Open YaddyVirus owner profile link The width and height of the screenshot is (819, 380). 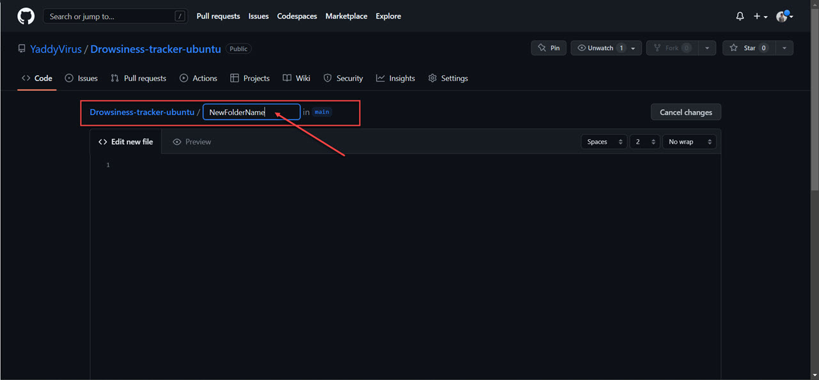56,49
